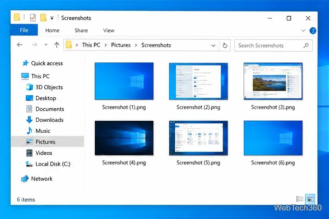Click the Screenshot (6).png file name
Viewport: 329px width, 219px height.
click(273, 163)
